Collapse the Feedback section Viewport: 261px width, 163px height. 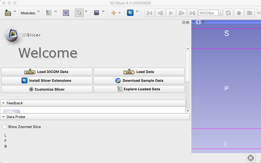[x=93, y=103]
